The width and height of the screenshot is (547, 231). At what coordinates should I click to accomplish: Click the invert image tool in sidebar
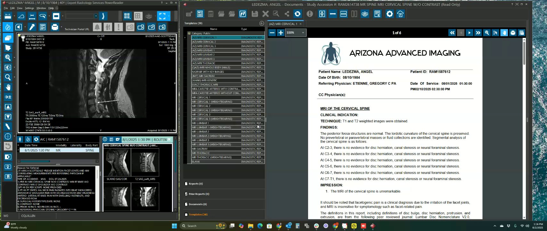8,157
